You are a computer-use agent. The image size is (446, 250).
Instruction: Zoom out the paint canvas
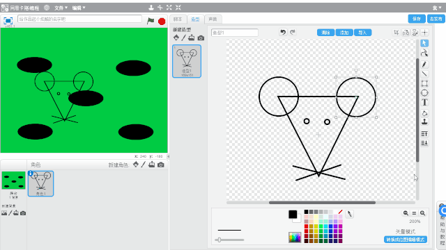pyautogui.click(x=406, y=213)
